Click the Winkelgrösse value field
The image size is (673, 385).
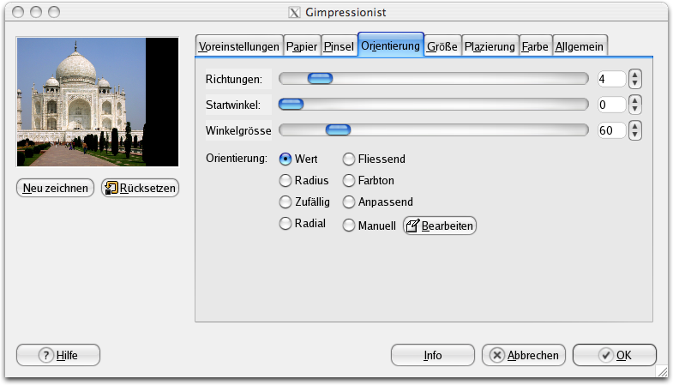(611, 130)
